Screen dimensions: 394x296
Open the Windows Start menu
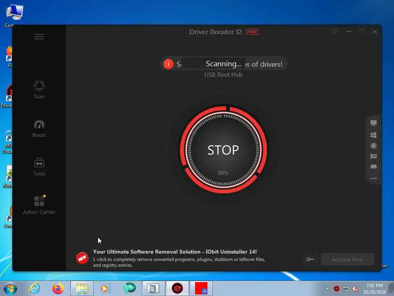10,288
